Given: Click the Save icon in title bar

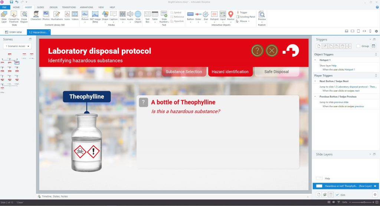Looking at the screenshot, I should 12,2.
